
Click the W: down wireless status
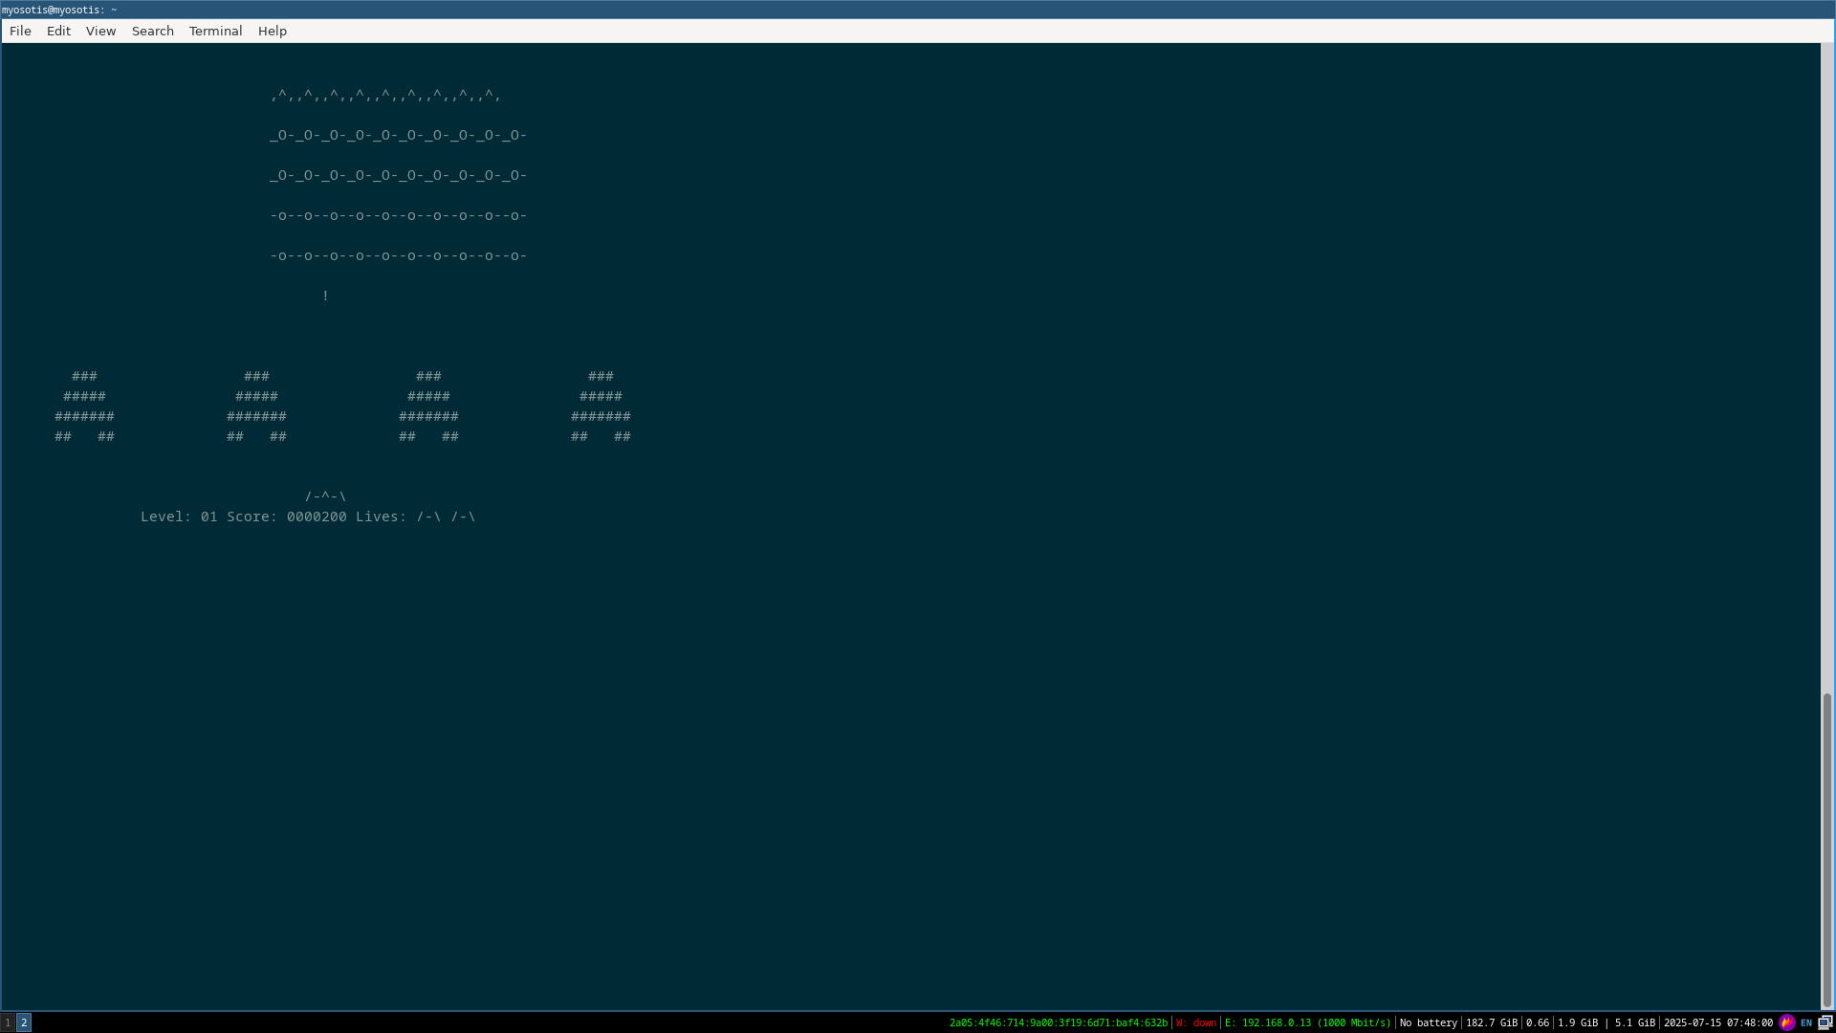pyautogui.click(x=1196, y=1022)
